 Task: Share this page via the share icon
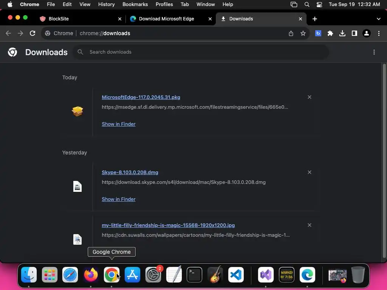click(x=291, y=33)
